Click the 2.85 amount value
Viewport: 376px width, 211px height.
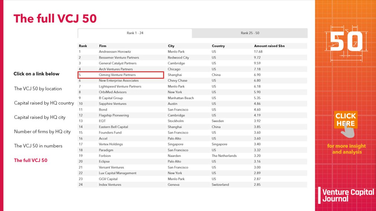[x=258, y=184]
